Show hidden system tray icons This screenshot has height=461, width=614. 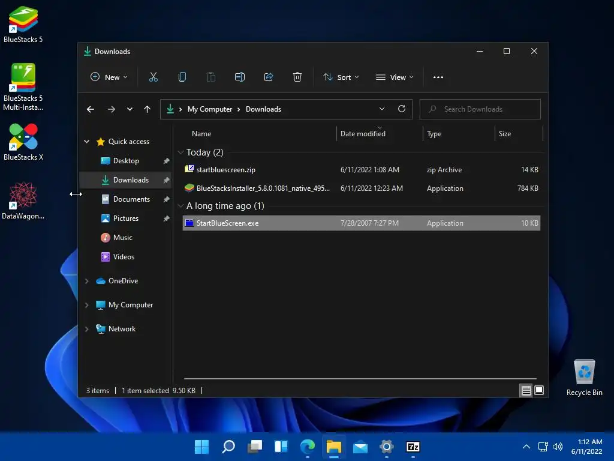(x=526, y=447)
